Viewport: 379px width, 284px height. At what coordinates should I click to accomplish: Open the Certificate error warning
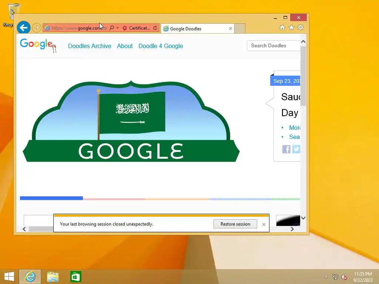[137, 28]
